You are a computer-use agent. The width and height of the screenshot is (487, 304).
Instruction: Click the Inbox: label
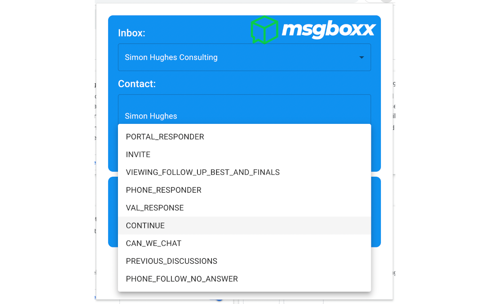[x=131, y=33]
